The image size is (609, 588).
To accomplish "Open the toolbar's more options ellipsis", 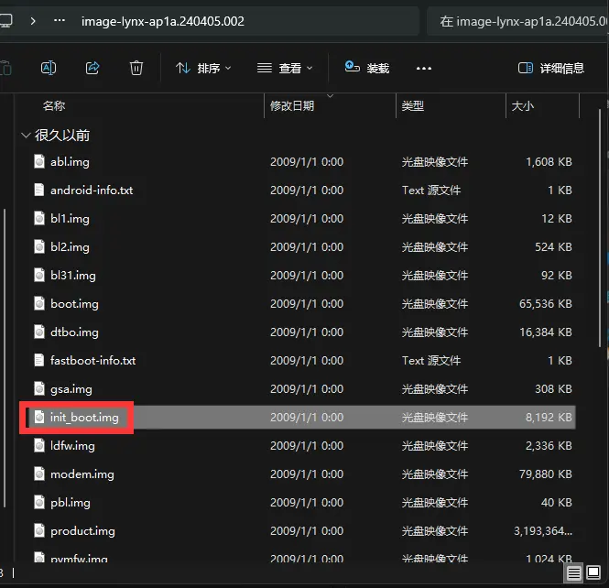I will [x=424, y=69].
